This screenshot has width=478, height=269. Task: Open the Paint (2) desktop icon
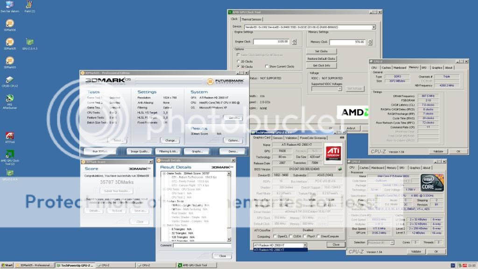click(x=29, y=5)
